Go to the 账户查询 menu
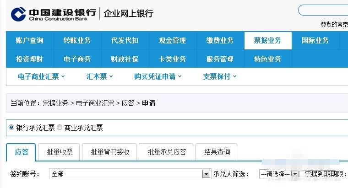The image size is (348, 188). coord(30,40)
